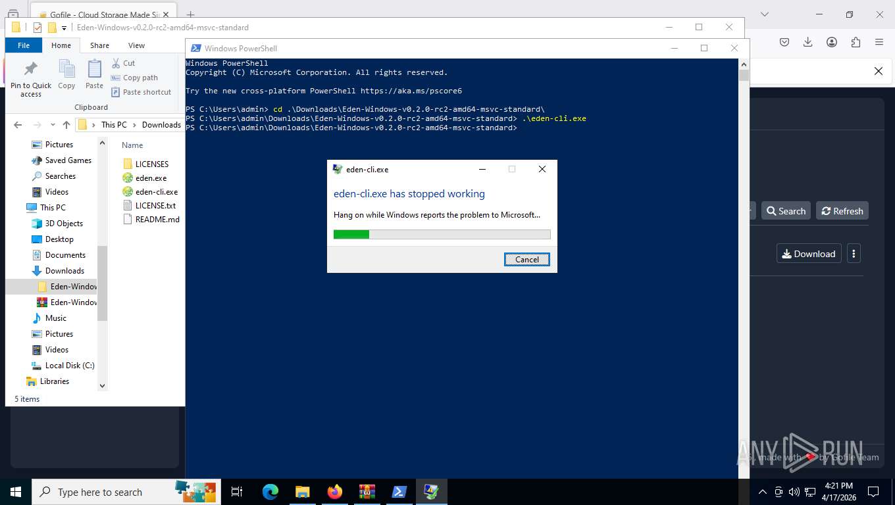This screenshot has height=505, width=895.
Task: Open the three-dot options menu beside Download
Action: pos(854,254)
